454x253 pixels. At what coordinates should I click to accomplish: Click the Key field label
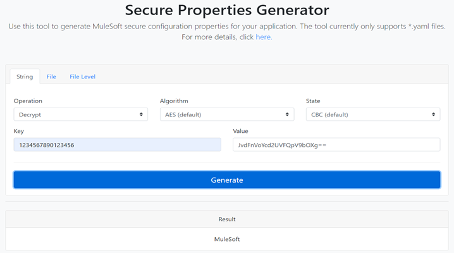click(19, 131)
